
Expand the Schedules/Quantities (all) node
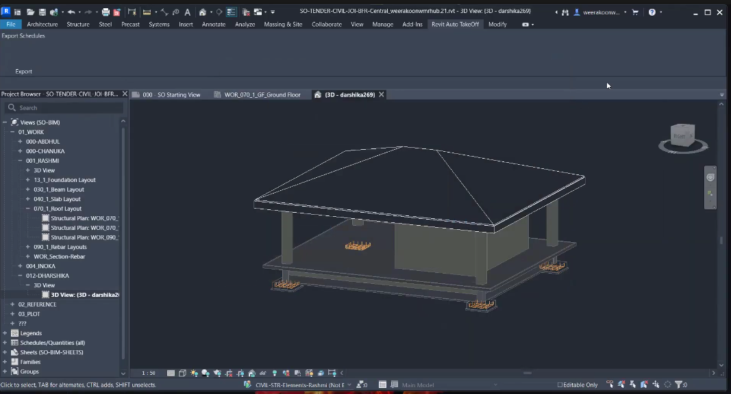click(x=5, y=343)
